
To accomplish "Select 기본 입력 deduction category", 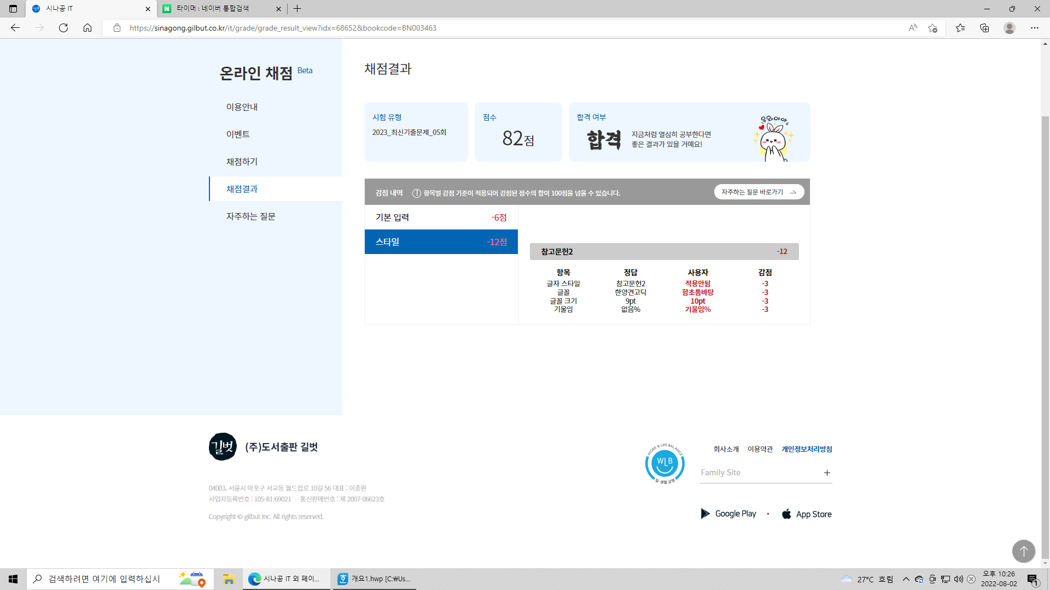I will tap(441, 217).
